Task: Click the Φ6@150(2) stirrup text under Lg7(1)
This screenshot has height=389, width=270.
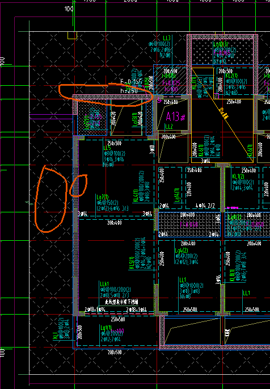Action: pos(109,203)
